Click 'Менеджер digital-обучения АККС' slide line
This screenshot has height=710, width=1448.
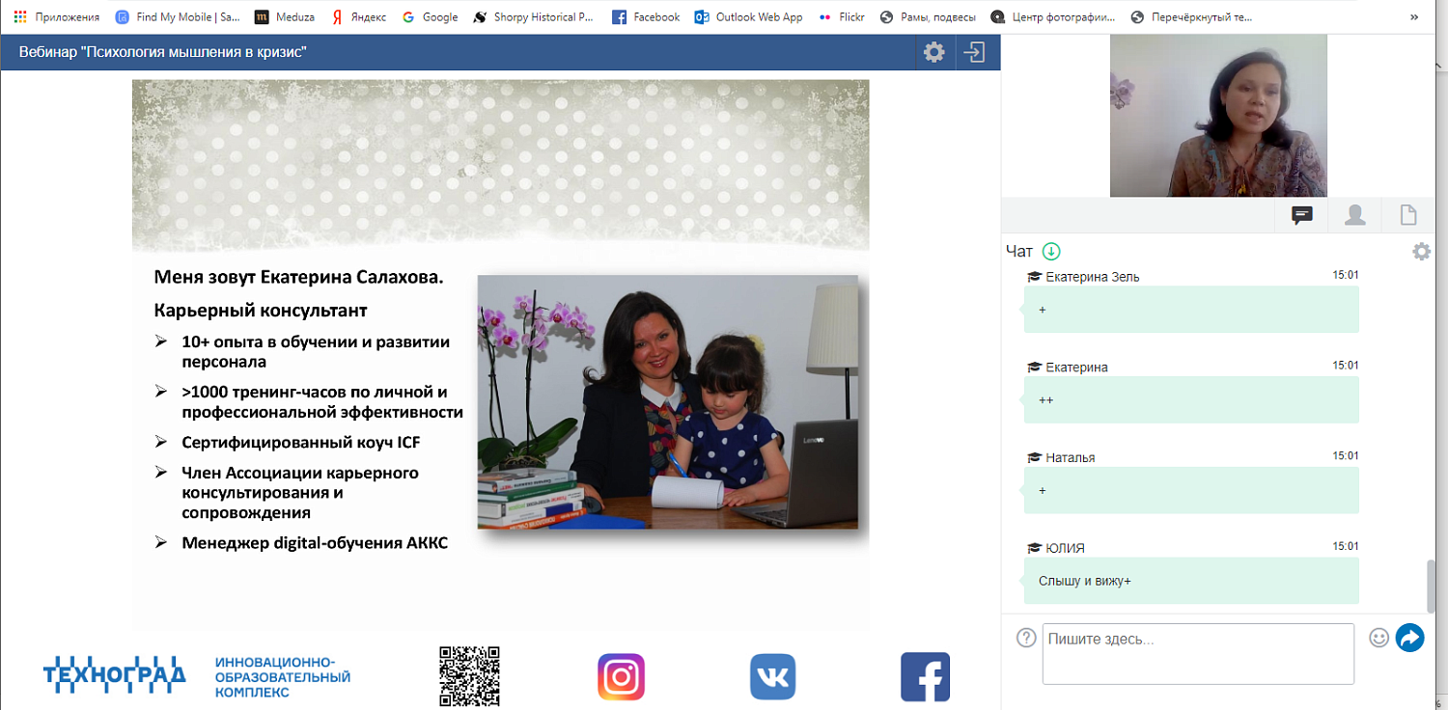point(315,543)
